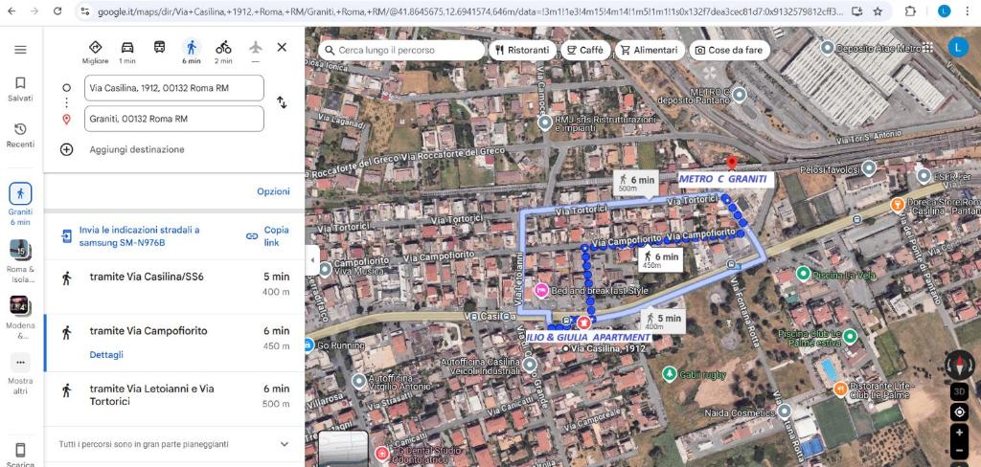Select cycling travel mode
981x467 pixels.
(x=223, y=50)
